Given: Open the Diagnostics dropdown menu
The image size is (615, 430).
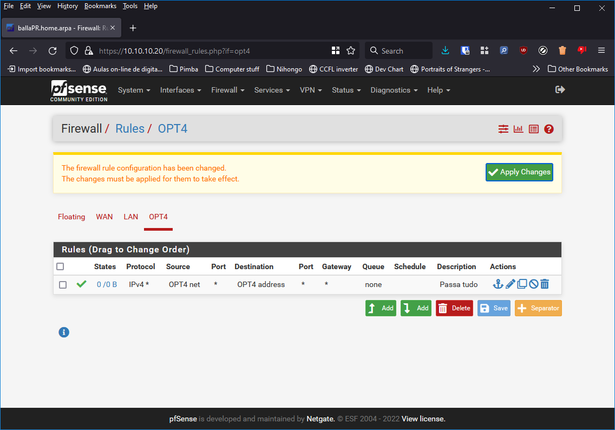Looking at the screenshot, I should click(394, 90).
